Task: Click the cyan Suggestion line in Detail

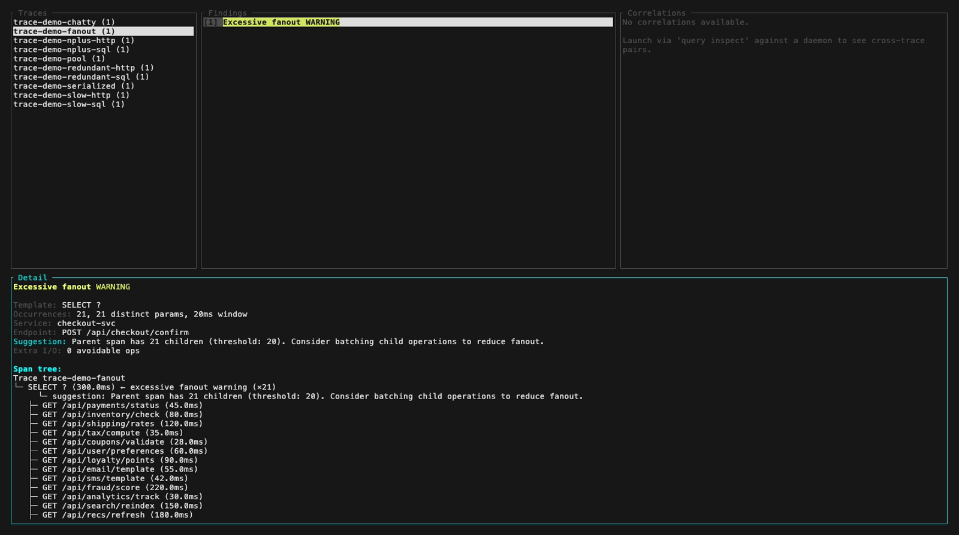Action: tap(279, 342)
